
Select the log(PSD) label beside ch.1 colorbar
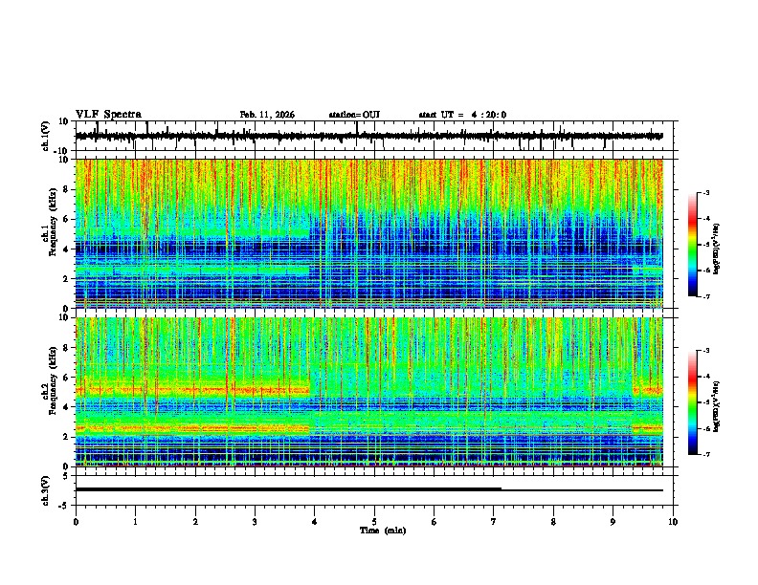(x=716, y=249)
